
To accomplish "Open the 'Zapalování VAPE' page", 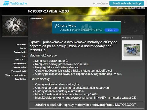I will pos(19,71).
